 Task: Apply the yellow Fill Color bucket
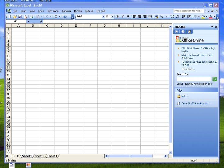(x=203, y=16)
